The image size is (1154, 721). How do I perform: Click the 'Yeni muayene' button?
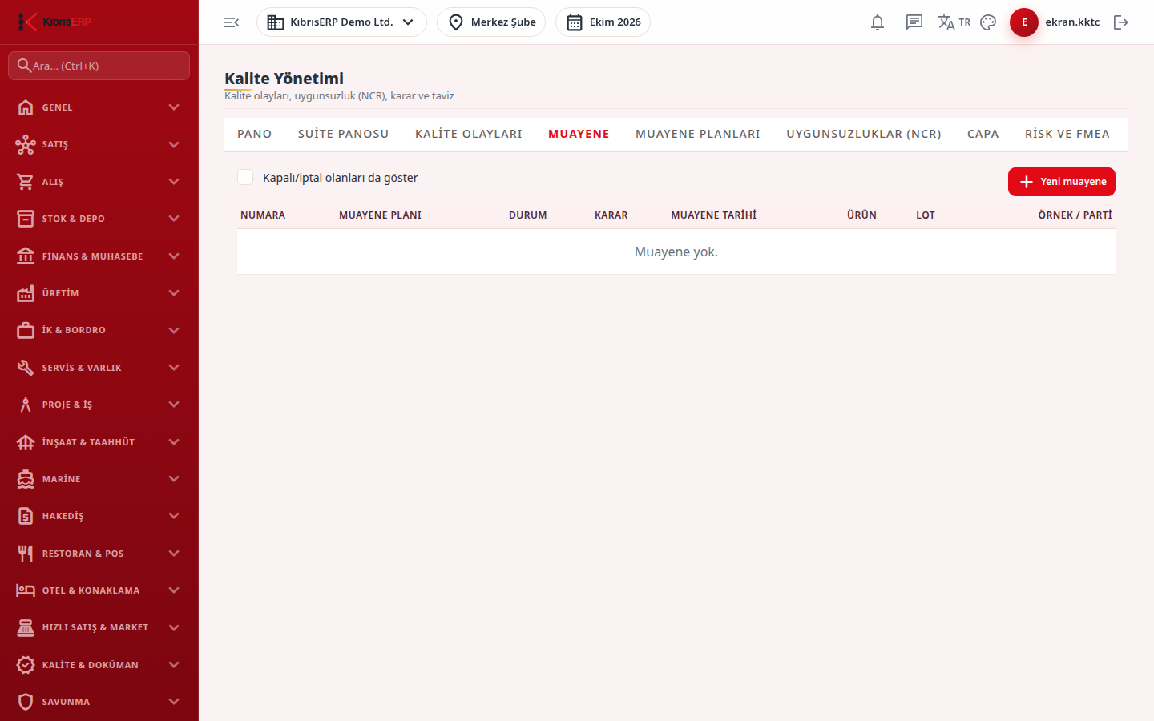(1062, 182)
